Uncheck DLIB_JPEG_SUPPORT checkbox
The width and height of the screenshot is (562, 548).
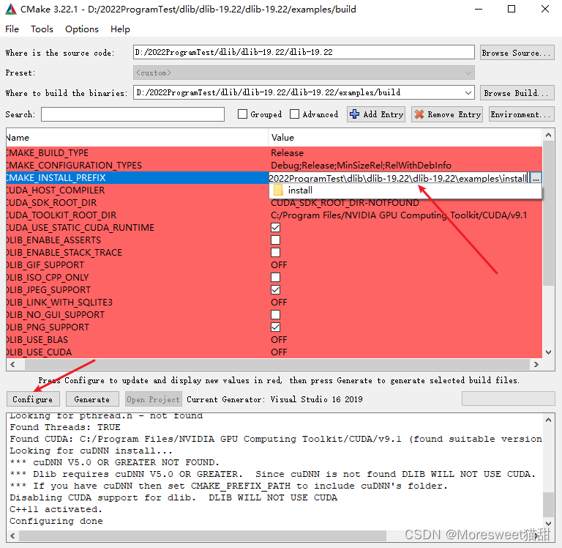point(276,289)
